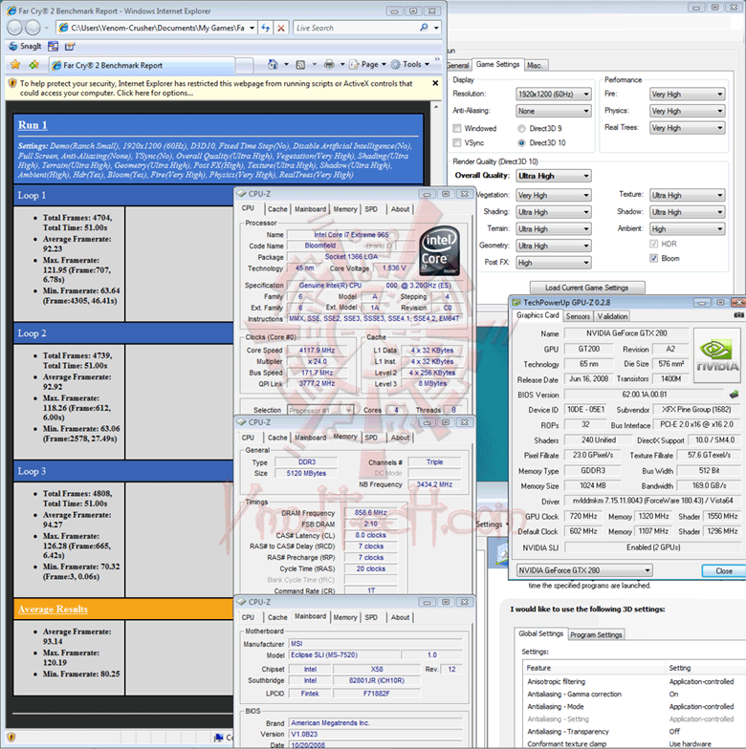Click the NVIDIA logo in GPU-Z

pyautogui.click(x=717, y=355)
